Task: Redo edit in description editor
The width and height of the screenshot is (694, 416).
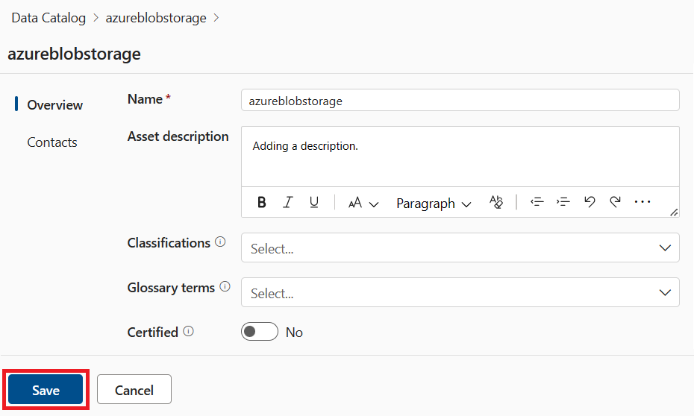Action: 616,202
